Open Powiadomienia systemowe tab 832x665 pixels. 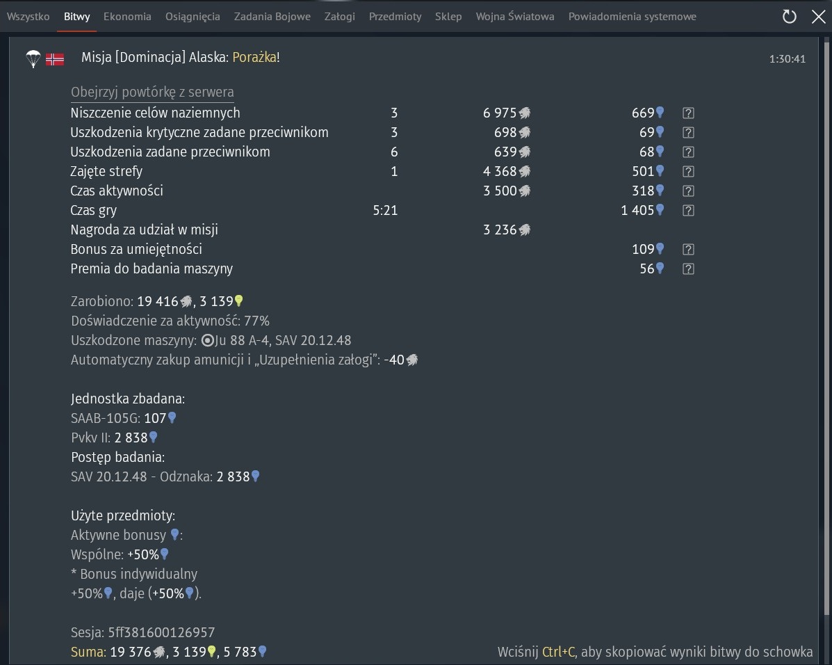point(632,17)
